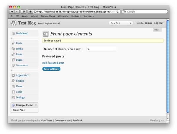The height and width of the screenshot is (134, 177).
Task: Click the Google search field
Action: point(145,12)
